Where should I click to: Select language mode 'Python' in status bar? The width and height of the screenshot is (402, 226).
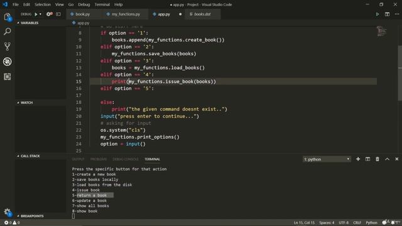click(371, 223)
